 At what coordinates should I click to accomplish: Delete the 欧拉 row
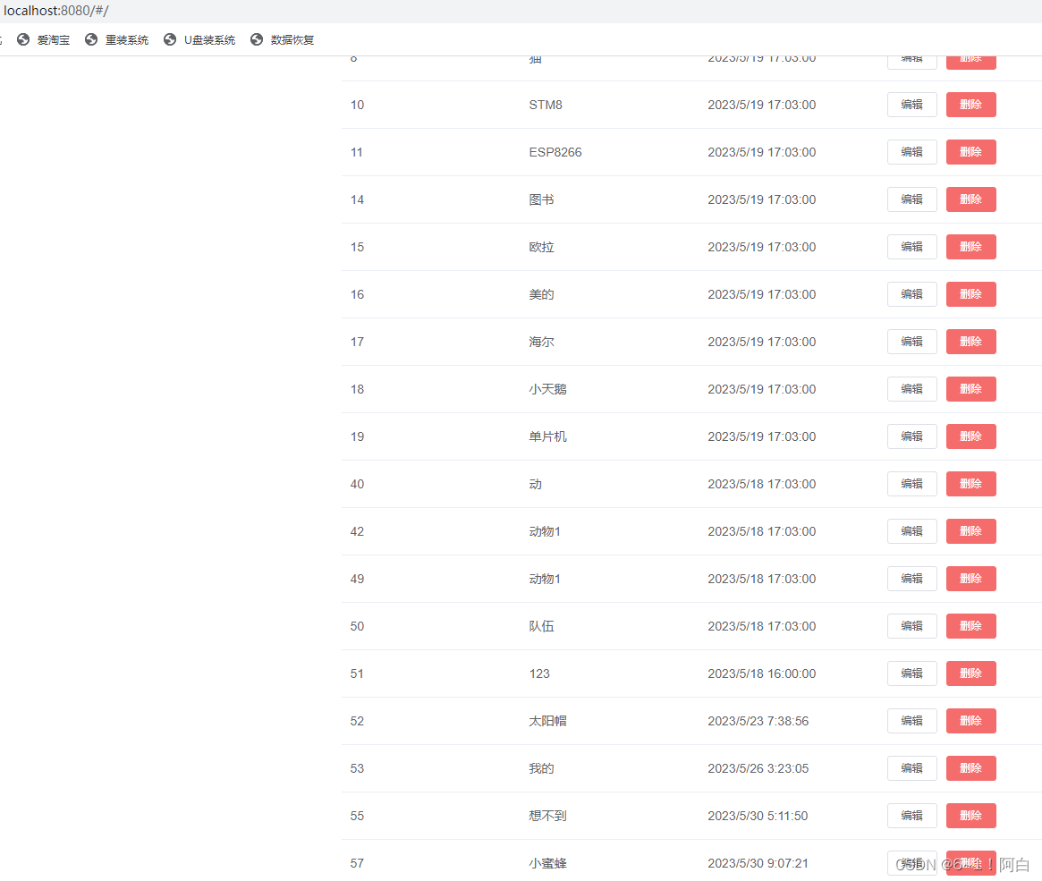click(x=971, y=247)
